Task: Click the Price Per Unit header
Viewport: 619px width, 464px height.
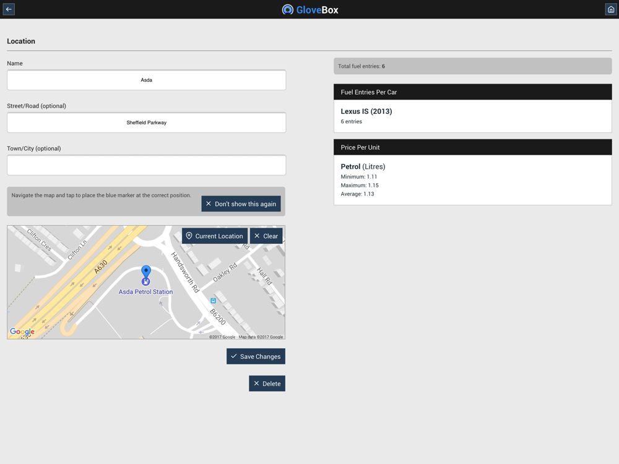Action: coord(473,147)
